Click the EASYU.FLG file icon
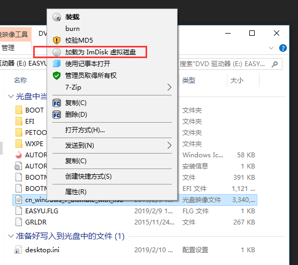298x265 pixels. (18, 211)
